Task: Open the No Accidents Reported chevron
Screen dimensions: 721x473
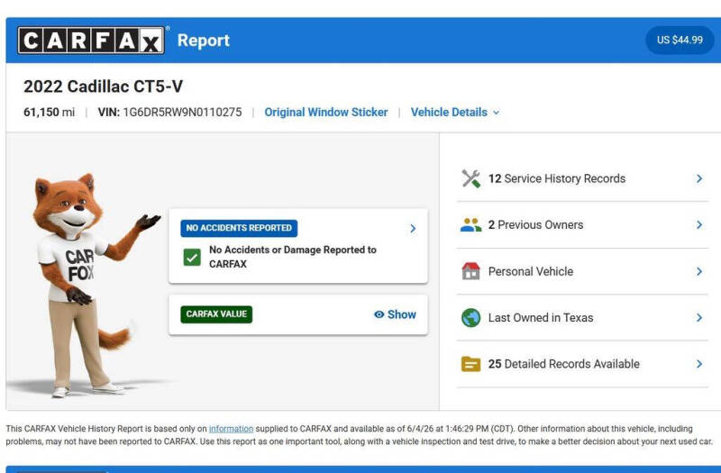Action: pyautogui.click(x=413, y=229)
